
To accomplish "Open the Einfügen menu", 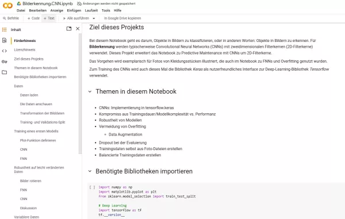I will [74, 10].
